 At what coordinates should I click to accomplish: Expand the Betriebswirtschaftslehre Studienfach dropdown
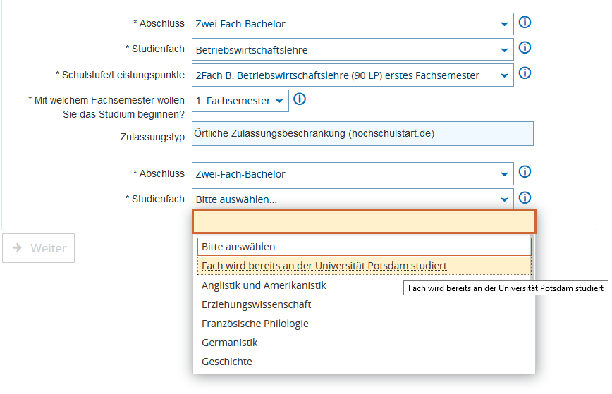(353, 49)
